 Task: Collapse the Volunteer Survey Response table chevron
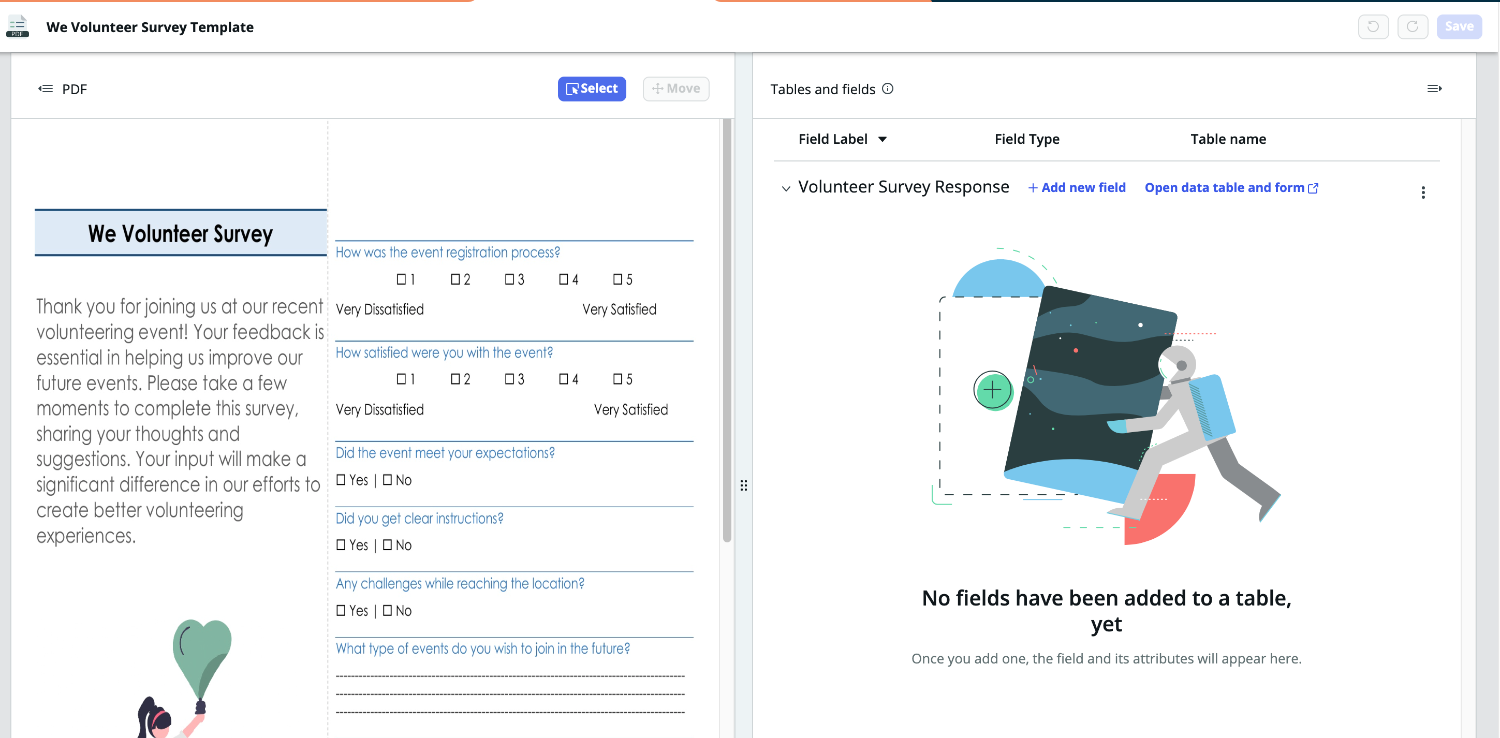click(786, 188)
